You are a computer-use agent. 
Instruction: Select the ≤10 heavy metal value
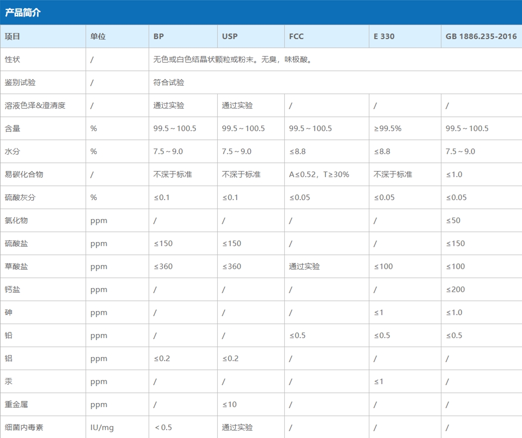click(x=229, y=404)
